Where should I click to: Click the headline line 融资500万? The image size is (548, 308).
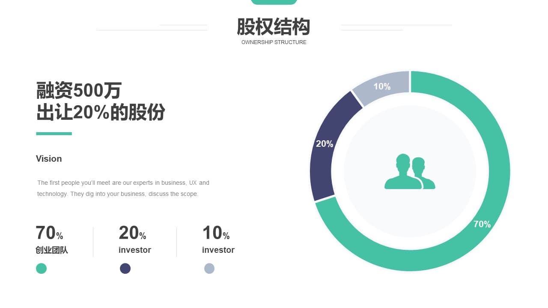pyautogui.click(x=79, y=91)
